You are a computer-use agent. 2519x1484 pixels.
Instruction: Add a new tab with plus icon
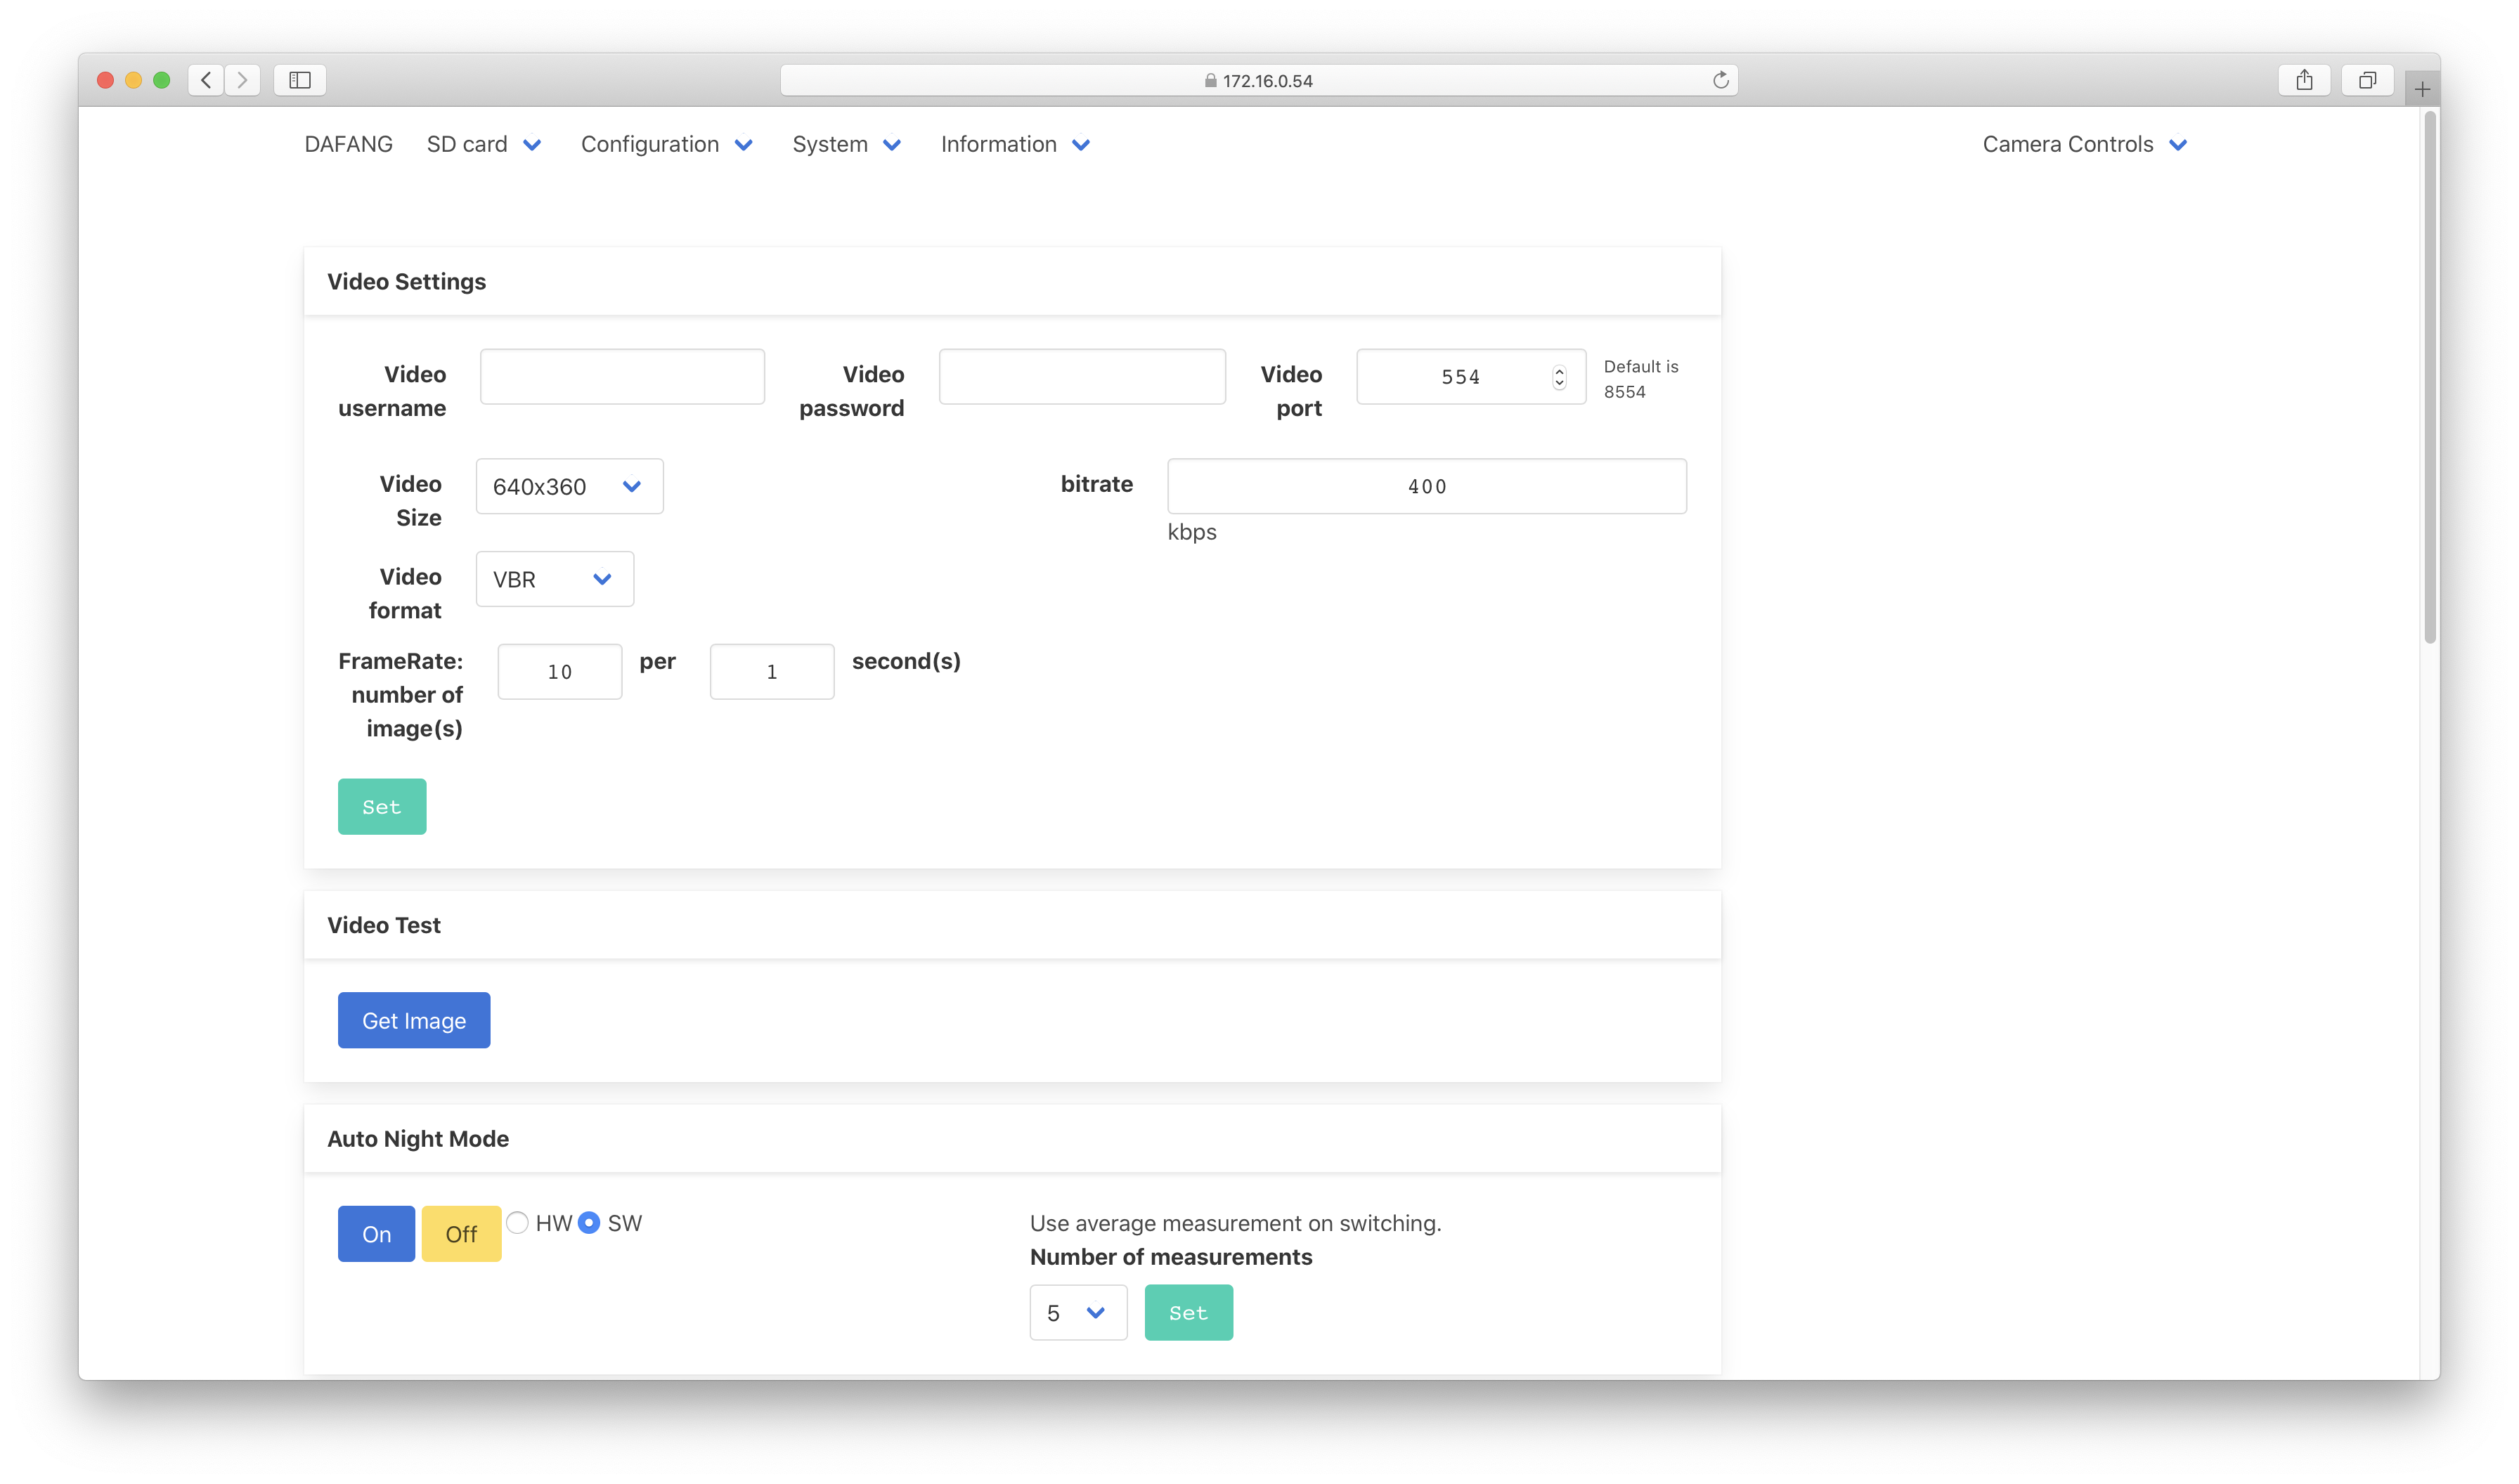pyautogui.click(x=2422, y=90)
